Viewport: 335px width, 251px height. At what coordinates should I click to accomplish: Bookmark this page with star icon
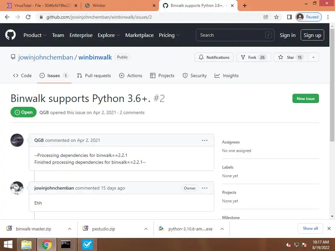tap(276, 17)
